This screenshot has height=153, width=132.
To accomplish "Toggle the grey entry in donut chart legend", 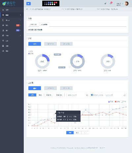I will click(x=31, y=51).
